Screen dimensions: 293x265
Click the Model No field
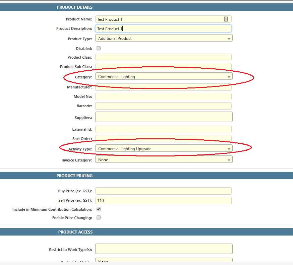[x=163, y=96]
